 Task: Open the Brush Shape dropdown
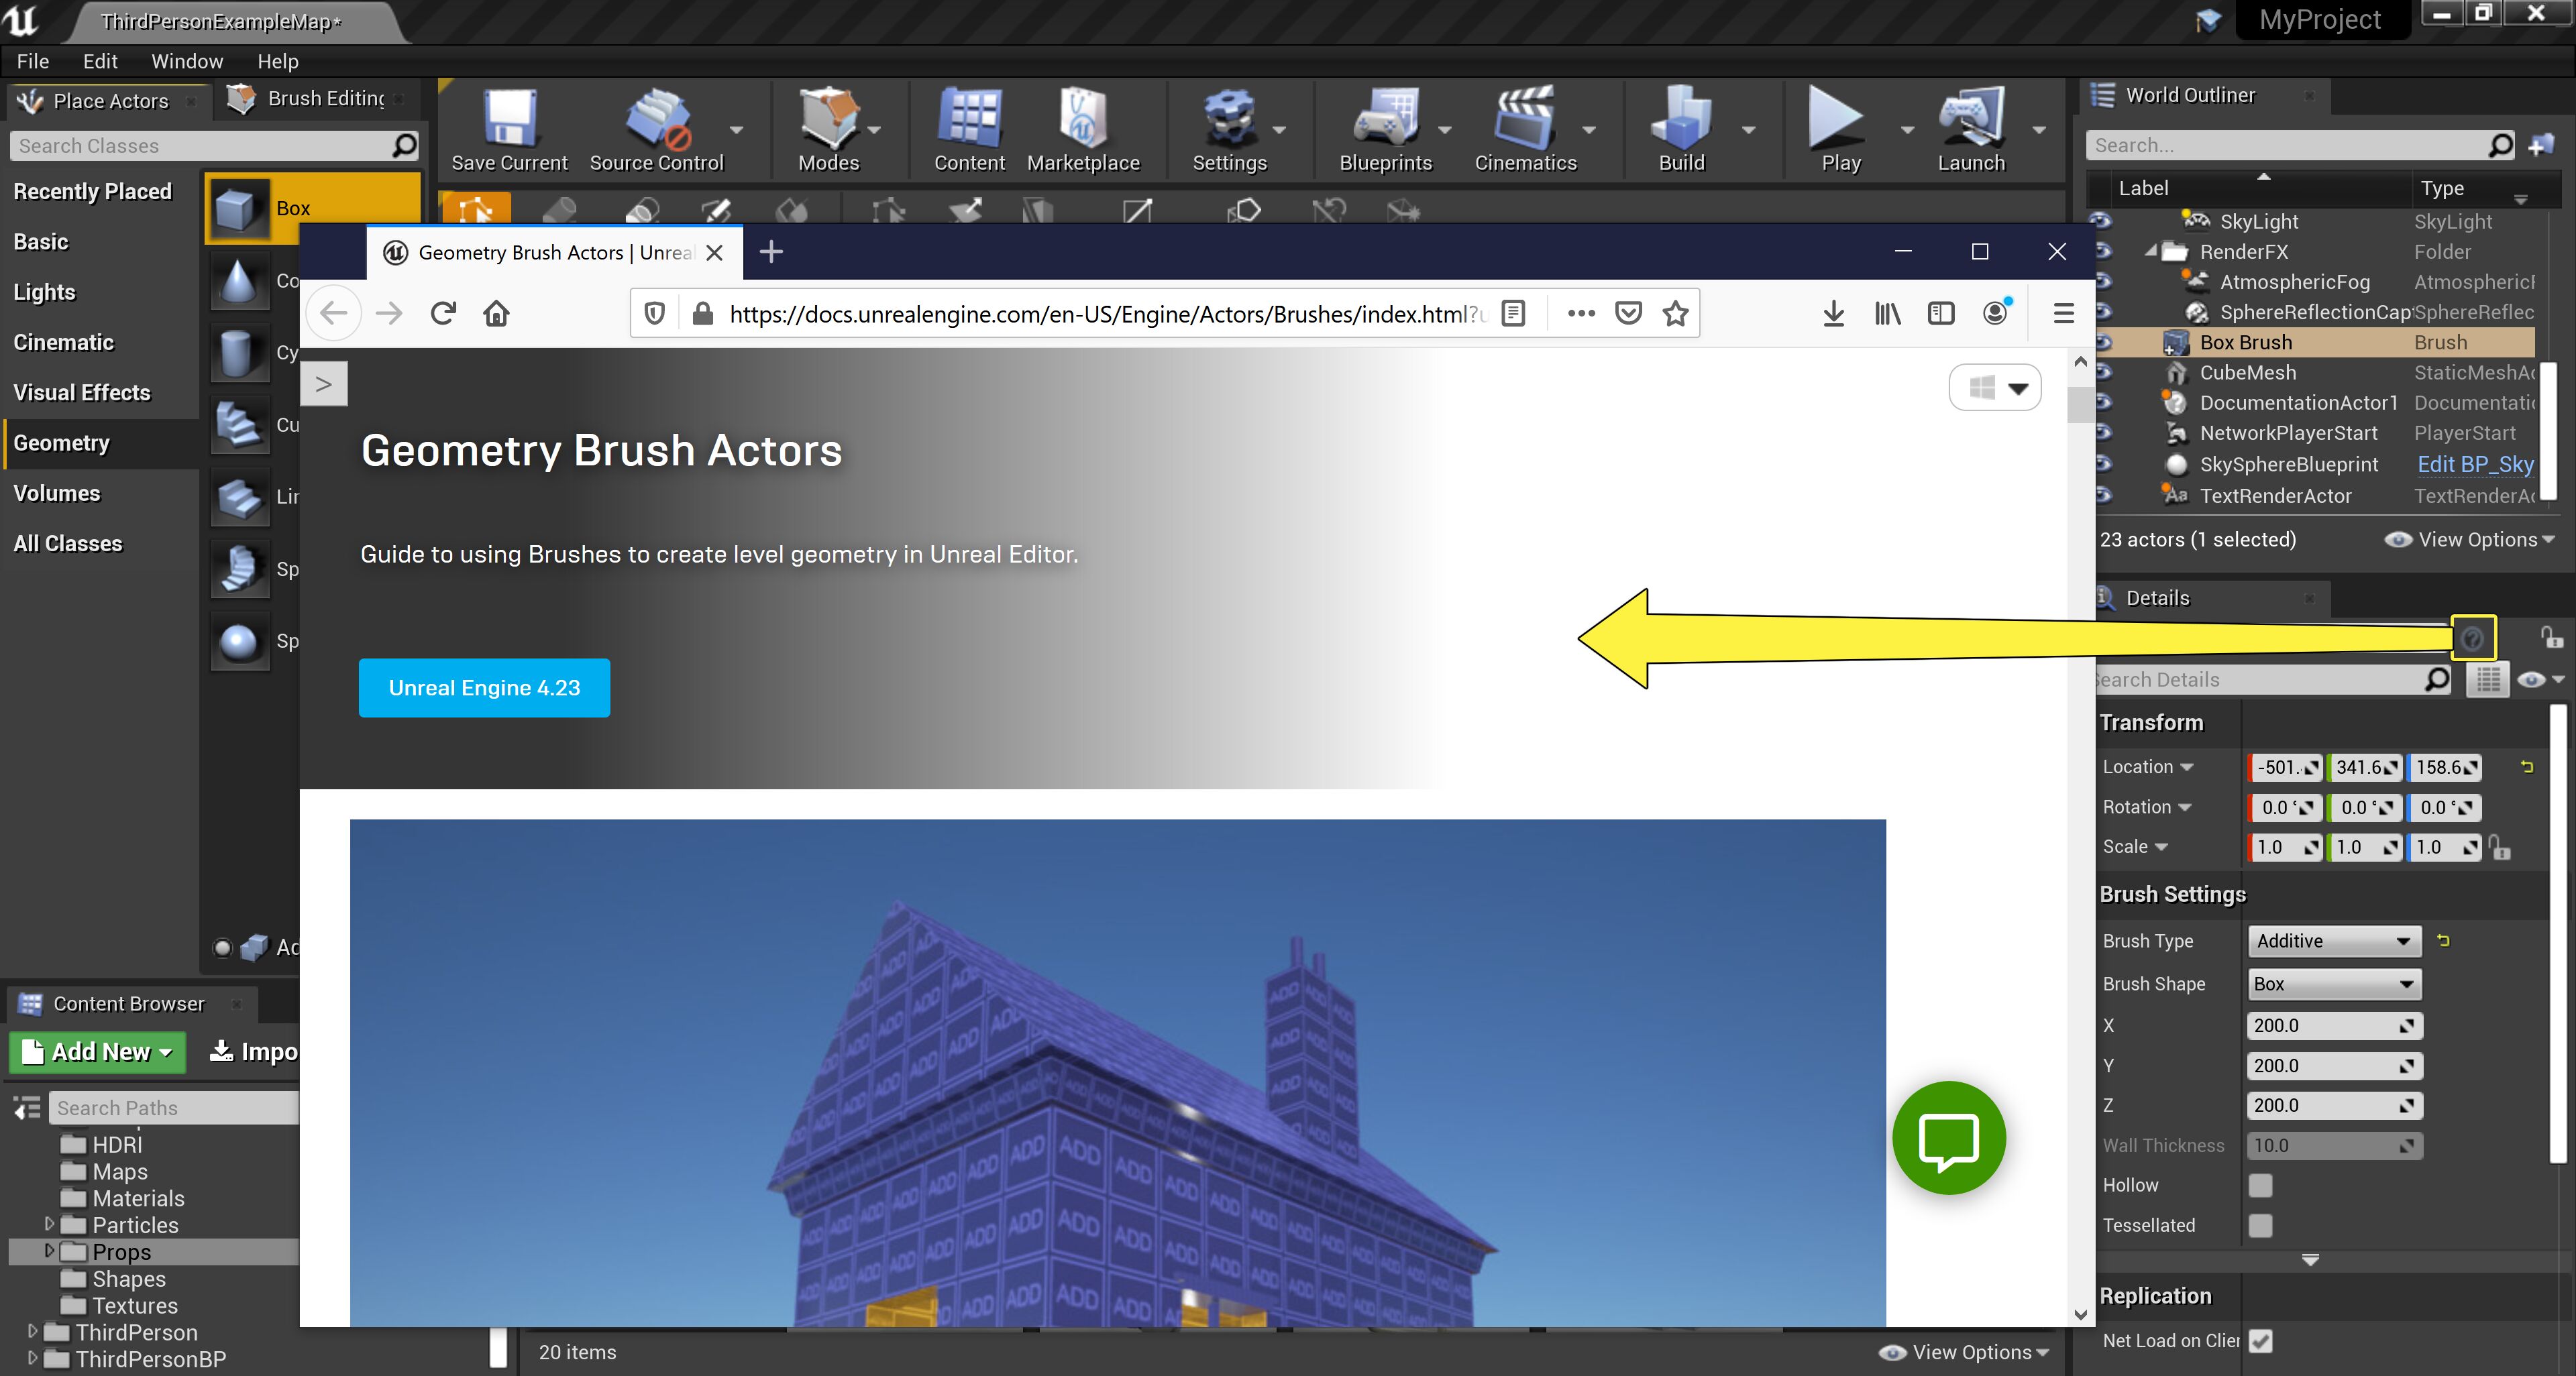point(2333,983)
